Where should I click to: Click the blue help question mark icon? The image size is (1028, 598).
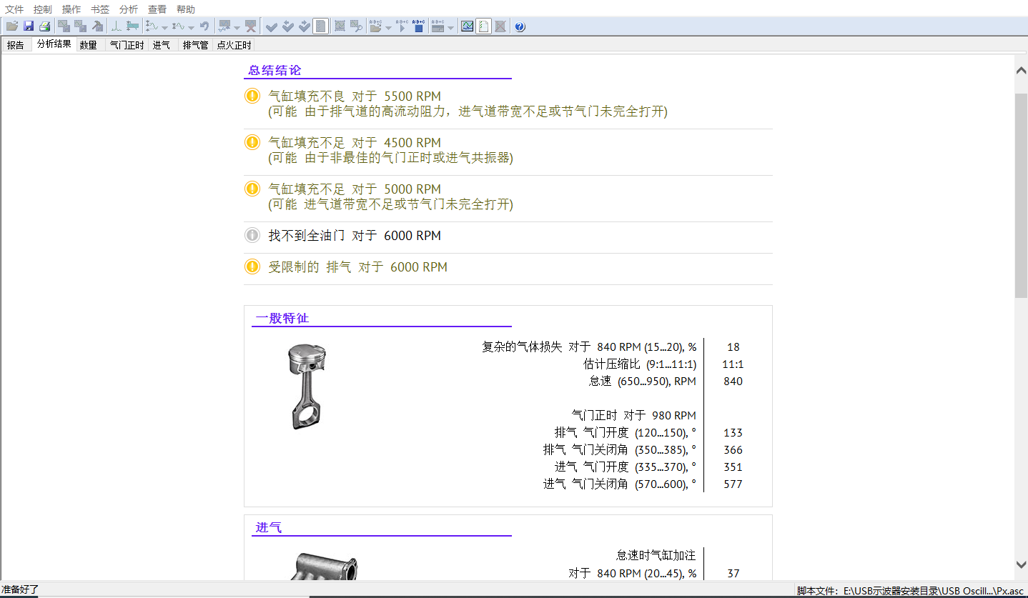pyautogui.click(x=520, y=26)
